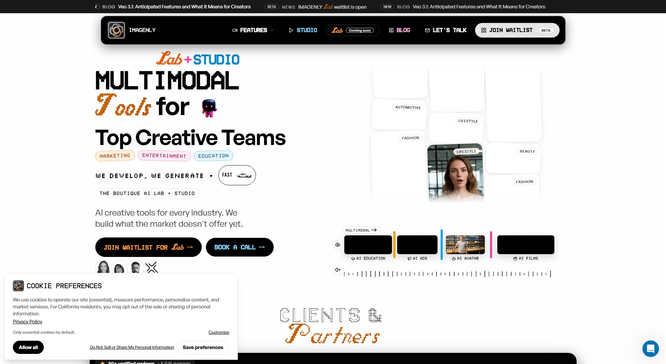The width and height of the screenshot is (666, 364).
Task: Click the grid icon on Join Waitlist
Action: tap(483, 30)
